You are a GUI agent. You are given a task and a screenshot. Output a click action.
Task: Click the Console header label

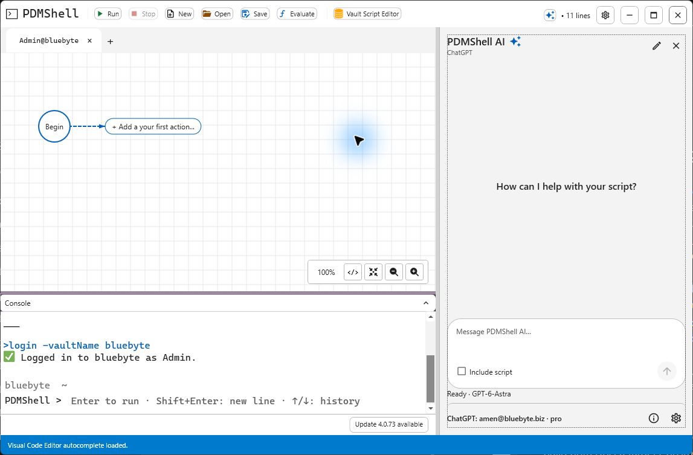click(18, 303)
